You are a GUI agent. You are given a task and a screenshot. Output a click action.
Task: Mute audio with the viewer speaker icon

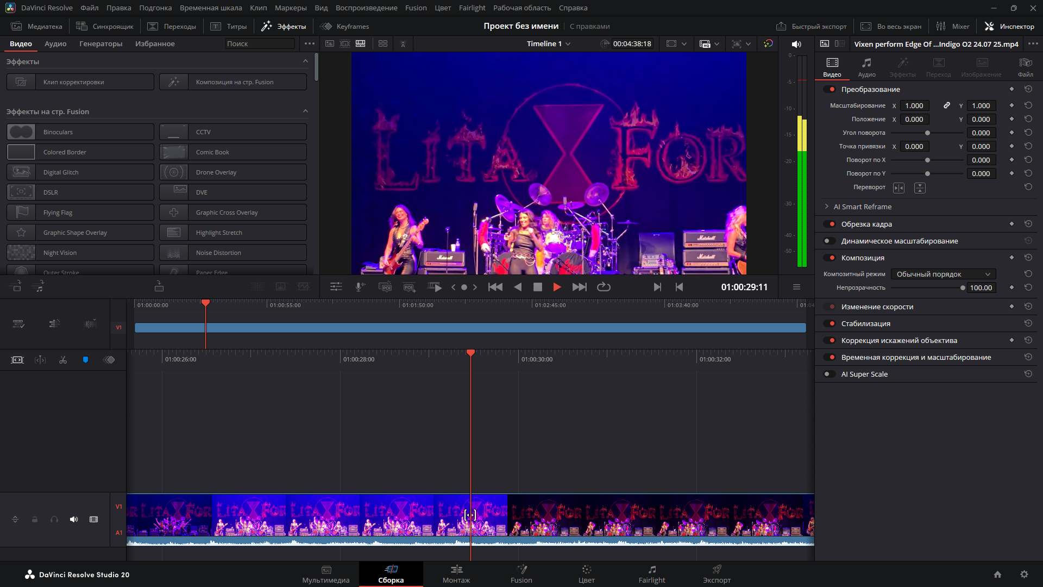796,44
